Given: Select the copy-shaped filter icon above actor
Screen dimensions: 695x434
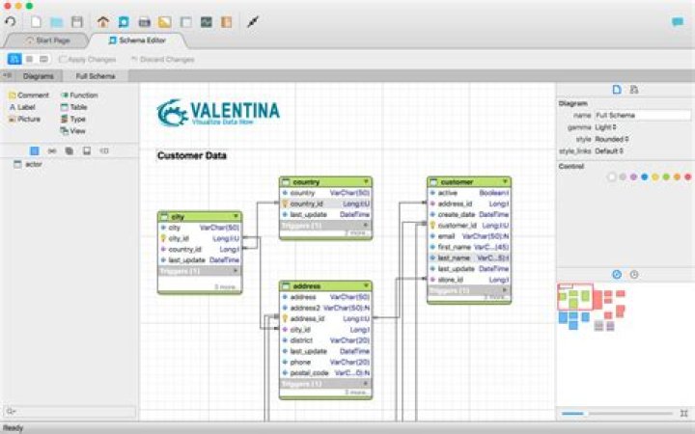Looking at the screenshot, I should pyautogui.click(x=69, y=151).
